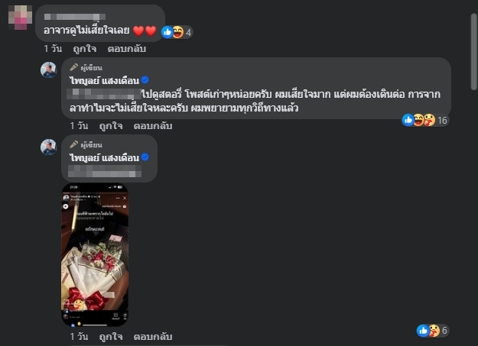The width and height of the screenshot is (478, 346).
Task: Open the author avatar on the first reply
Action: (x=48, y=70)
